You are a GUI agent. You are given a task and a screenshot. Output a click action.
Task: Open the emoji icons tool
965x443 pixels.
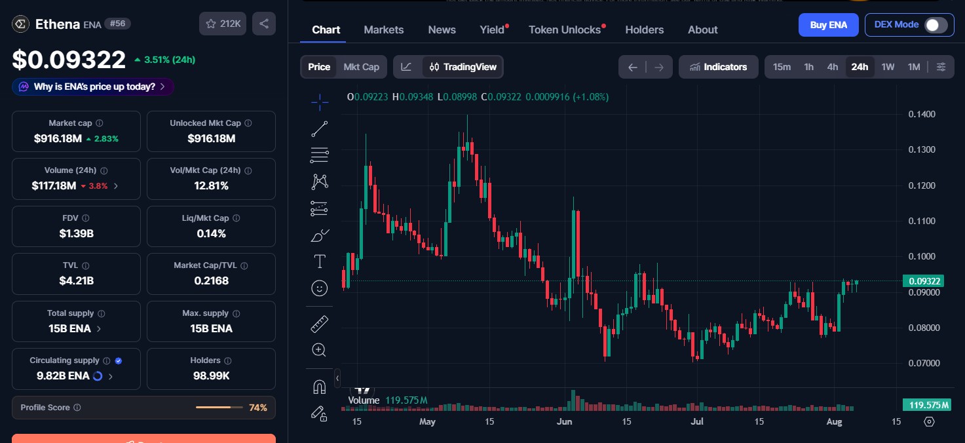[x=320, y=288]
